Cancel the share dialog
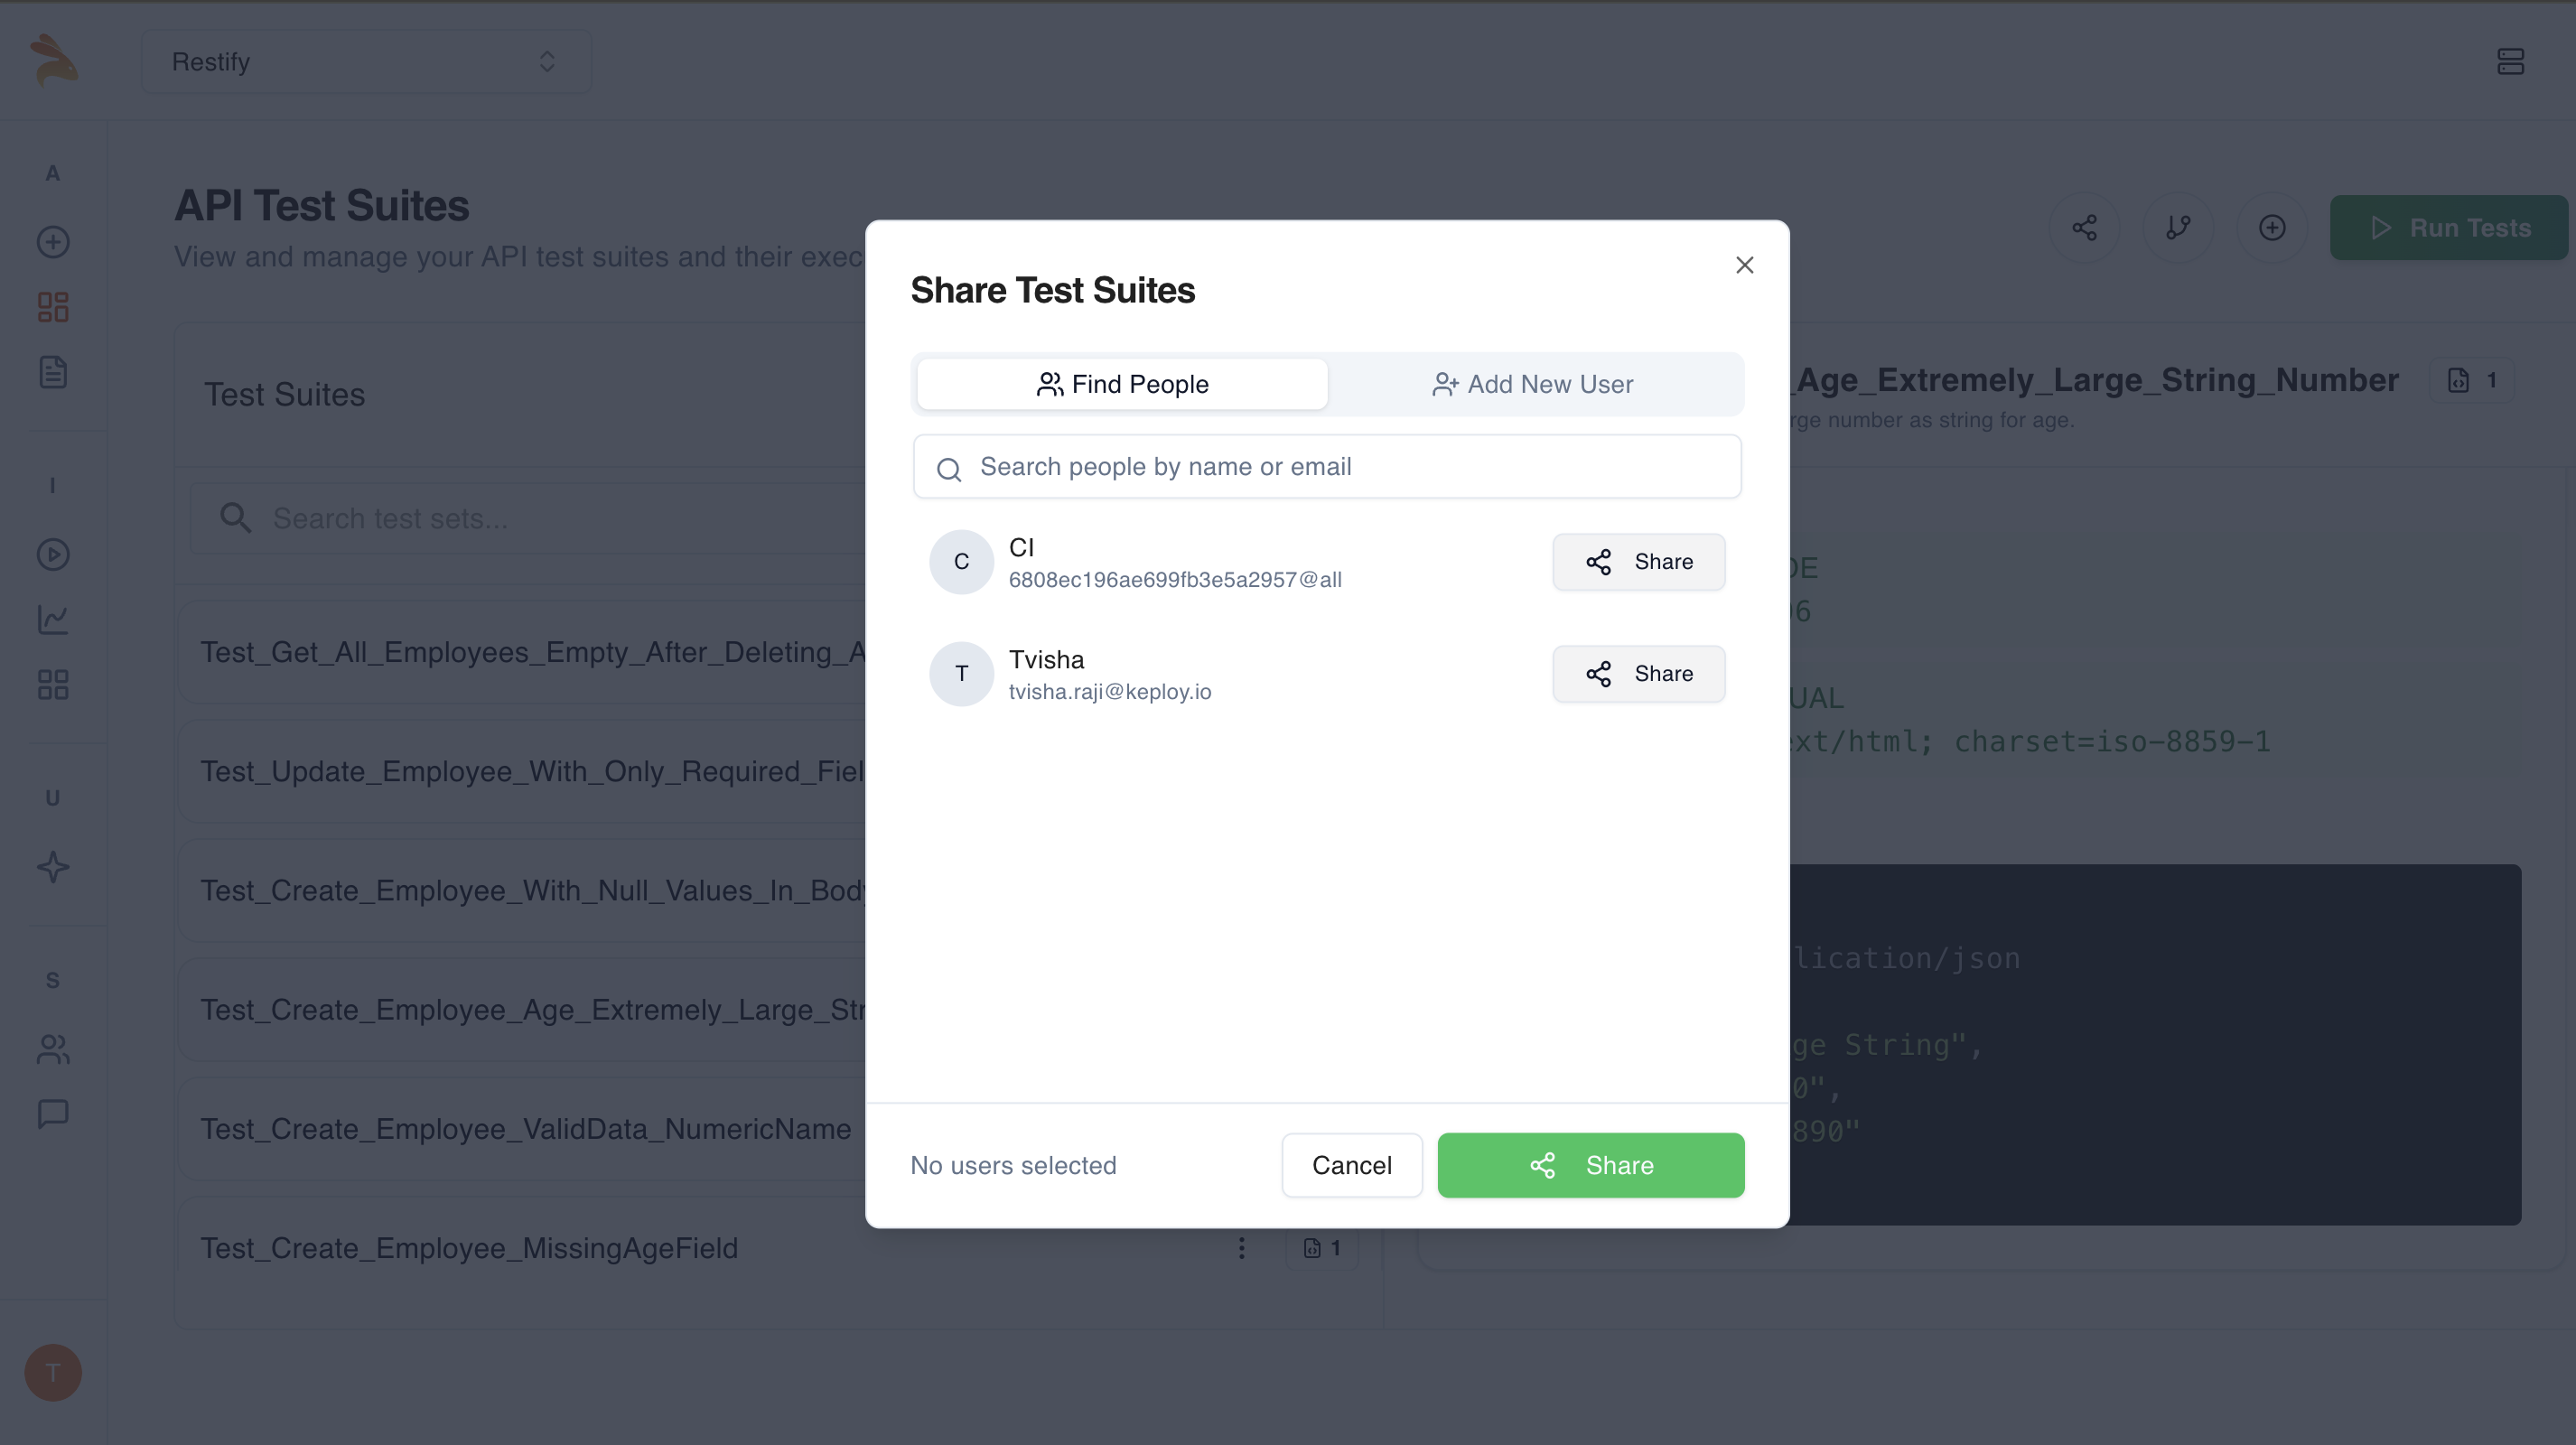This screenshot has width=2576, height=1445. (1352, 1165)
